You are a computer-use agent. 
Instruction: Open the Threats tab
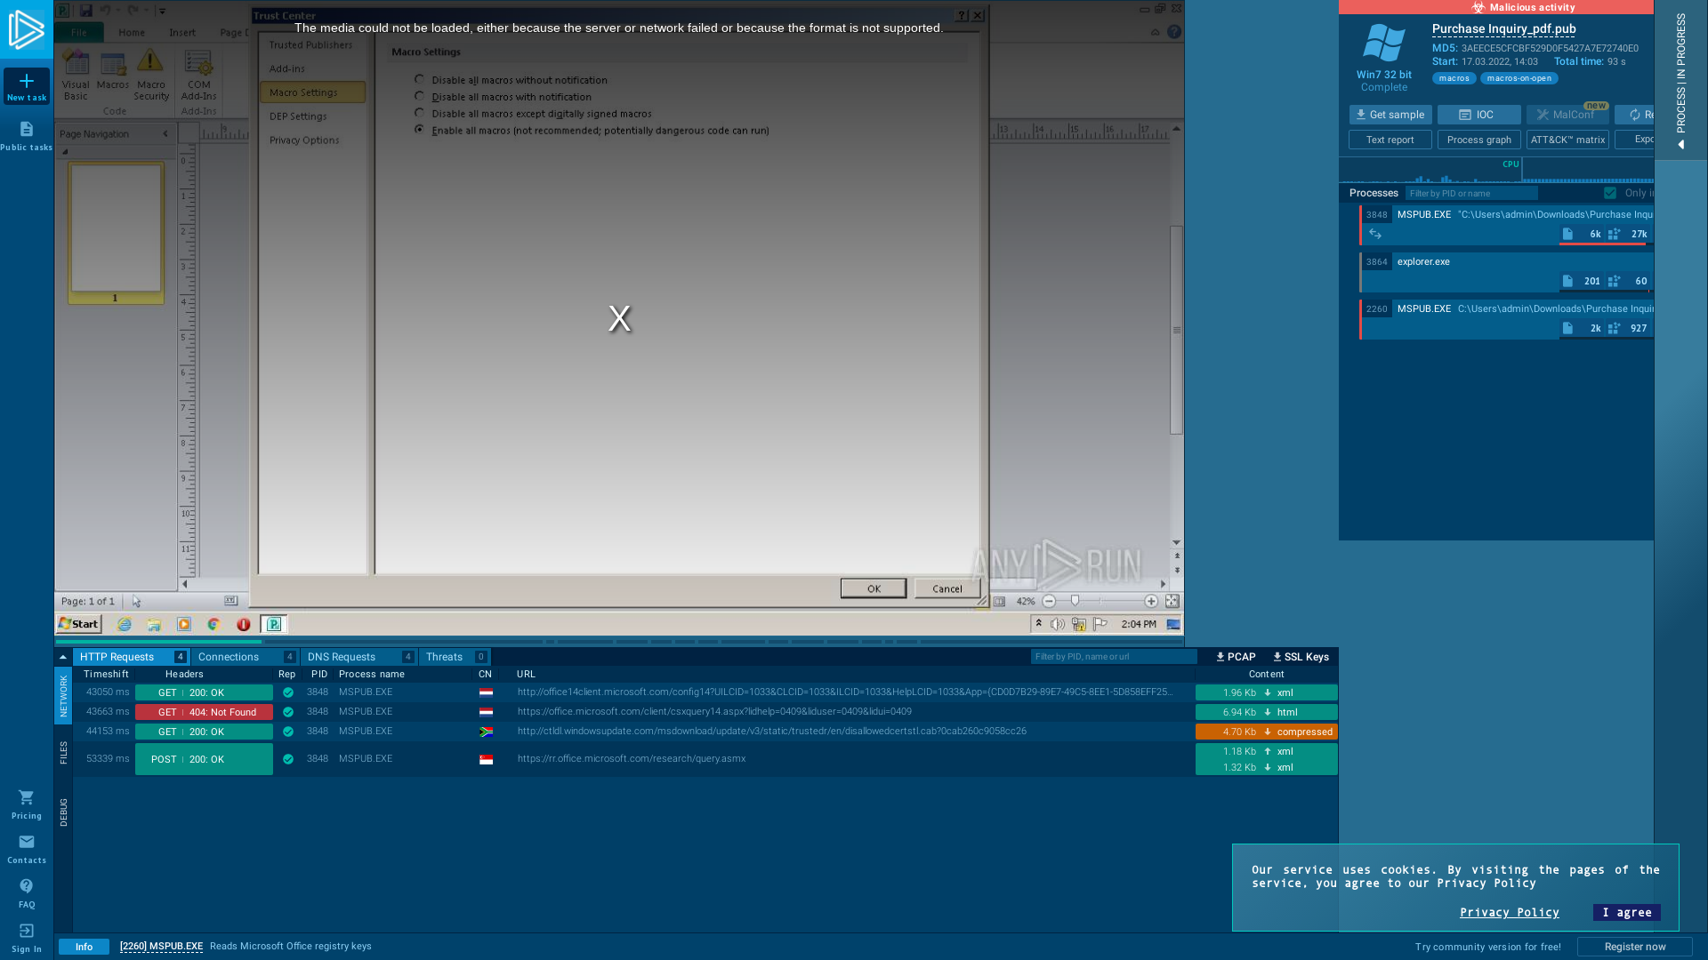coord(455,657)
